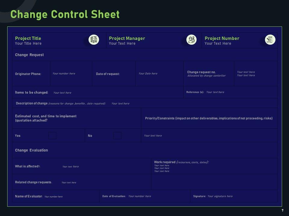Click the Priority/Constraints text field

153,136
